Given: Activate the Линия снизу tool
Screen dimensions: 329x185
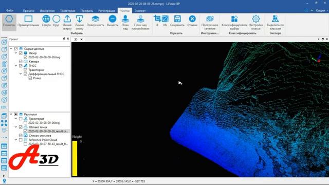Looking at the screenshot, I should coord(79,23).
